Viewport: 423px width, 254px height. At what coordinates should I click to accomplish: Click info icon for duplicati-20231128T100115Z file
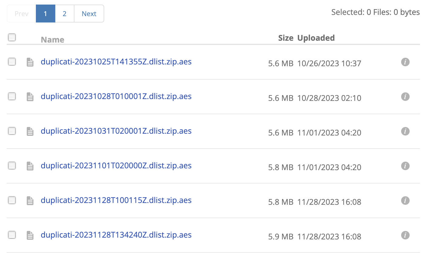(405, 201)
